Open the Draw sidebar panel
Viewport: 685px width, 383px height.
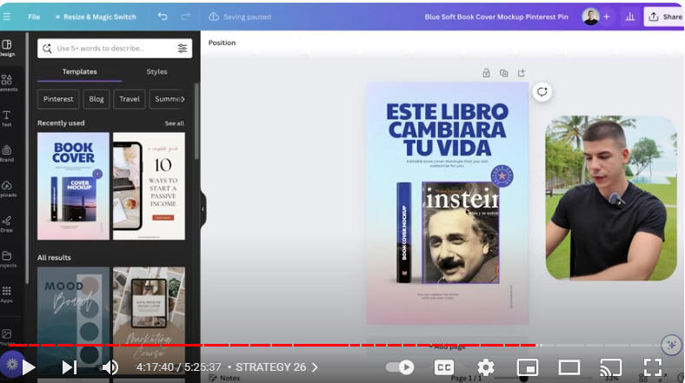[x=7, y=224]
